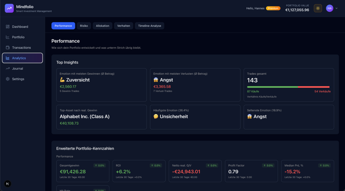Click the Dashboard grid icon in sidebar

tap(8, 26)
